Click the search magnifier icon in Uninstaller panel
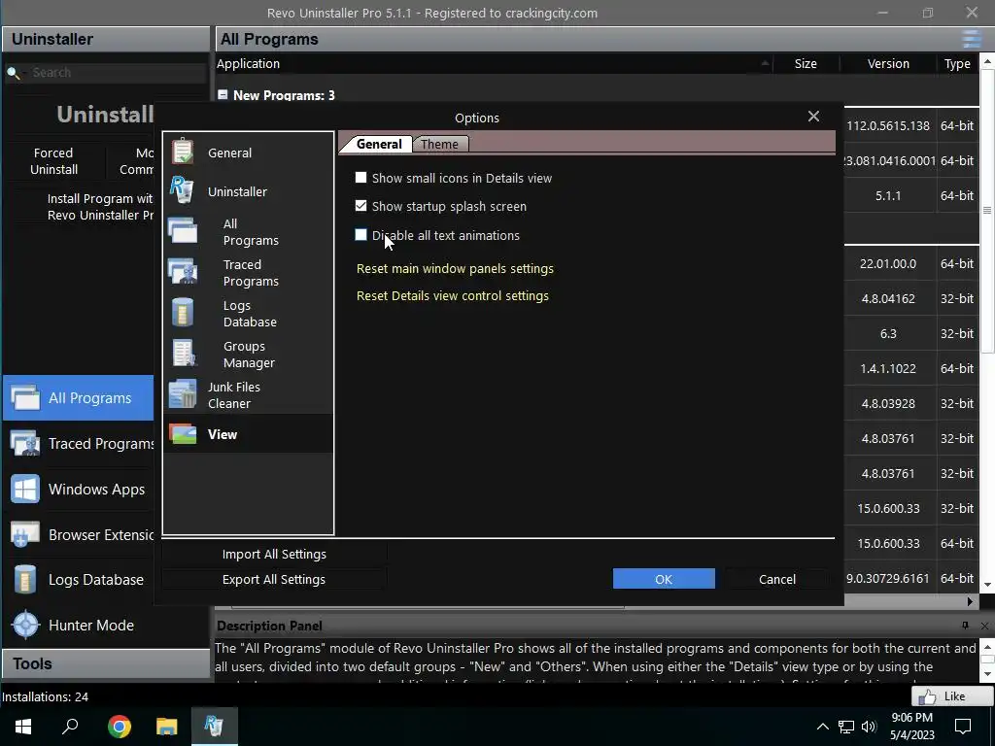 pos(14,73)
